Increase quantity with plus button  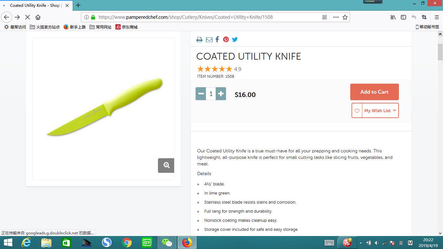pos(221,94)
